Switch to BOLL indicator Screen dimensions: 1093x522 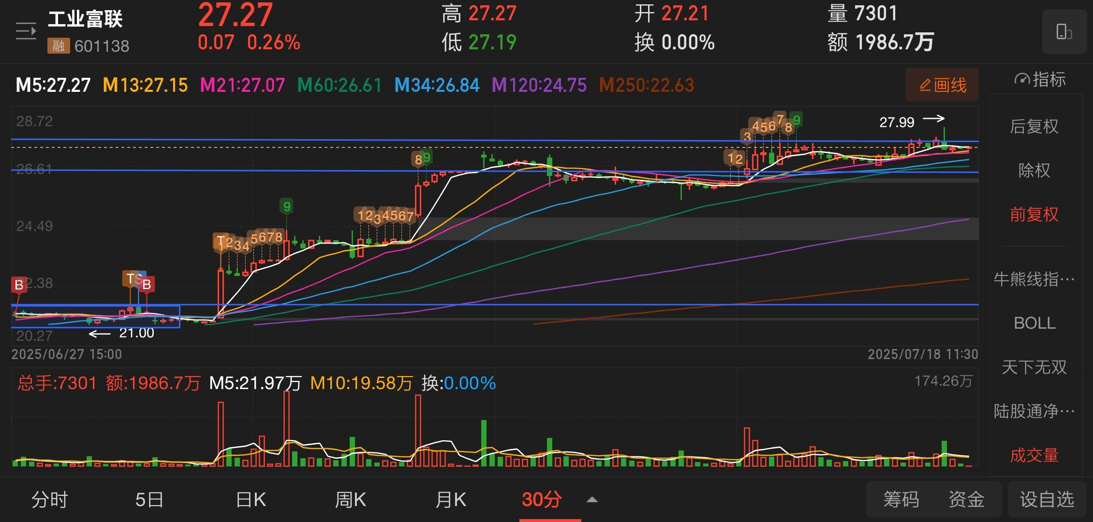[1034, 323]
